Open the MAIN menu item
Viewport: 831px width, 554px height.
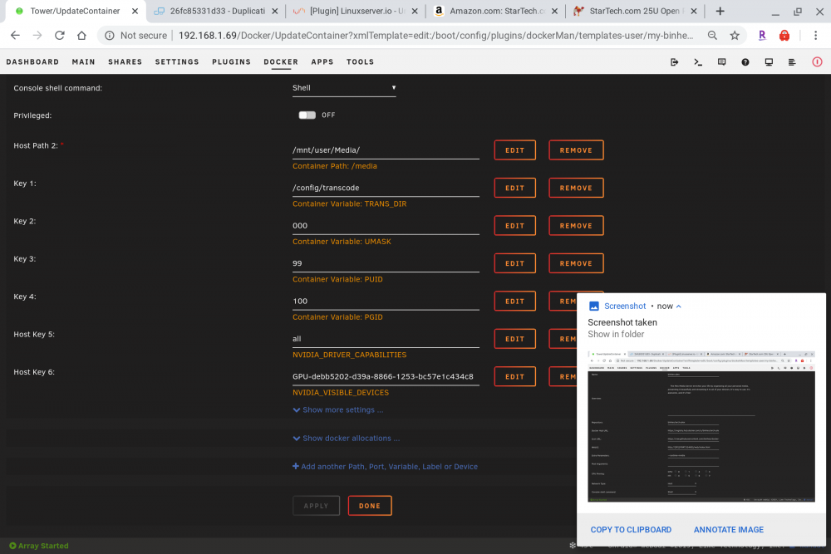pyautogui.click(x=84, y=62)
